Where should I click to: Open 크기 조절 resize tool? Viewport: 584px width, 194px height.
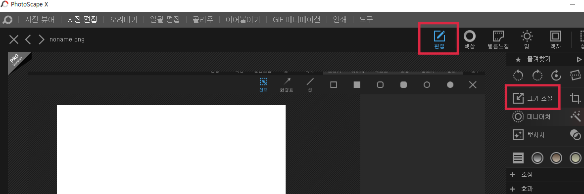point(533,98)
